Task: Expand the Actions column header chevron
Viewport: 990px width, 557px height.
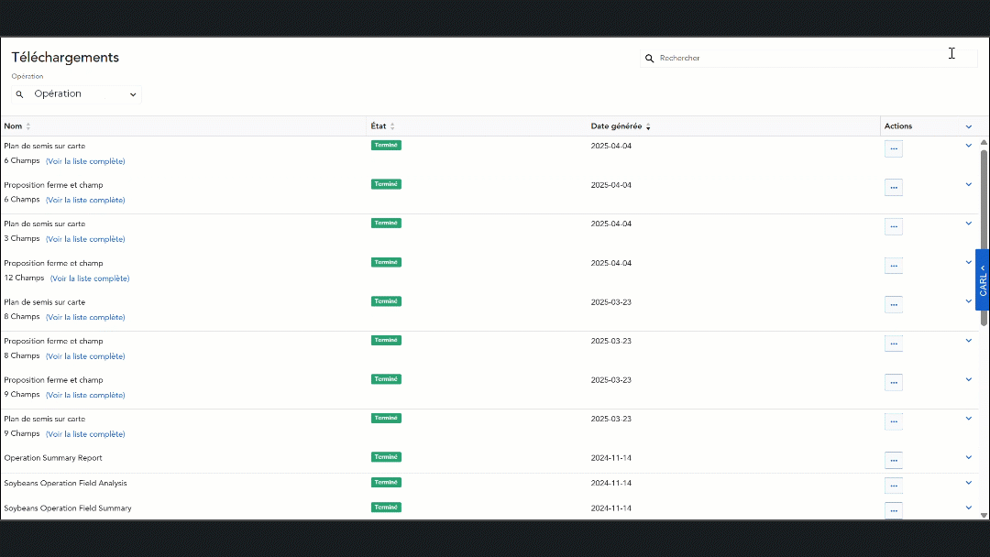Action: pos(969,126)
